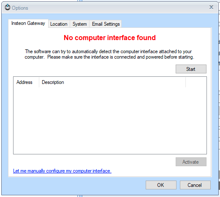Click the automatic detection instruction paragraph
The width and height of the screenshot is (220, 197).
pyautogui.click(x=109, y=54)
